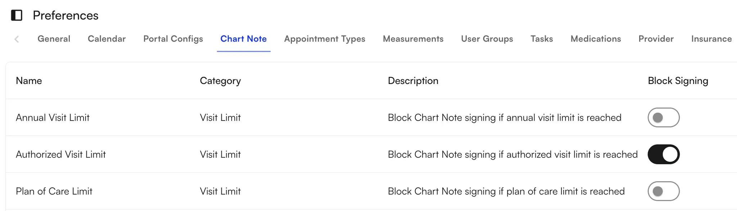Enable Block Signing for Annual Visit Limit
This screenshot has width=737, height=211.
pos(663,117)
